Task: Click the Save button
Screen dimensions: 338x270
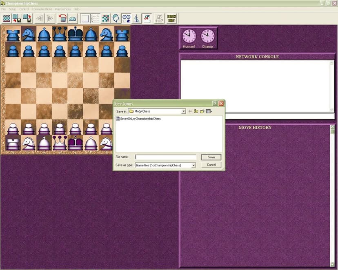Action: (211, 157)
